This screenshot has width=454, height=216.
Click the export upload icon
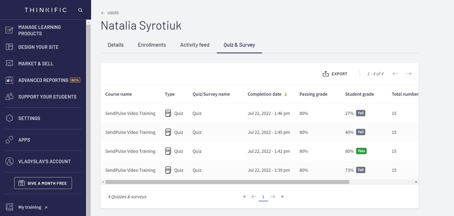tap(326, 74)
